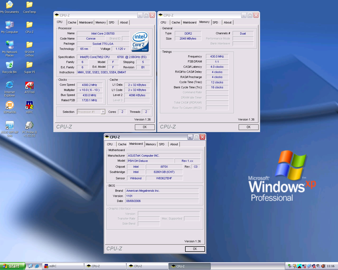Click the Level 2 cache value '4096 KBytes'
338x270 pixels.
point(137,95)
